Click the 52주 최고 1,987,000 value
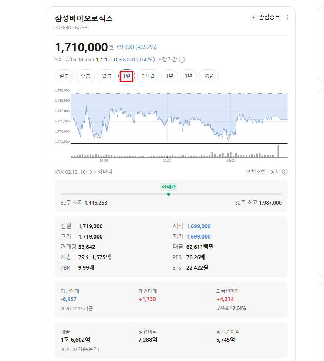The image size is (324, 361). pyautogui.click(x=270, y=203)
